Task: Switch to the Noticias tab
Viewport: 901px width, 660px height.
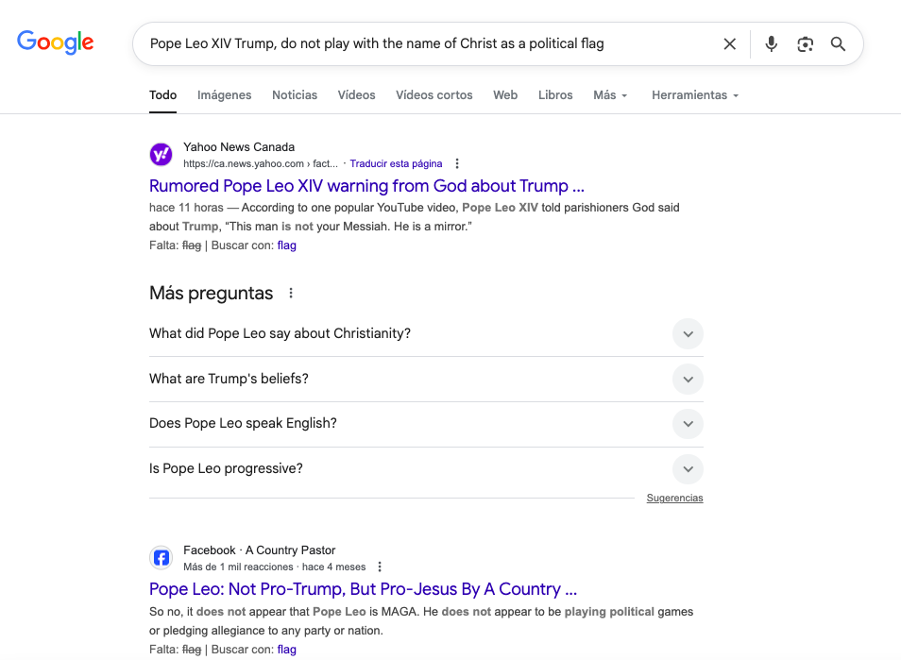Action: 295,95
